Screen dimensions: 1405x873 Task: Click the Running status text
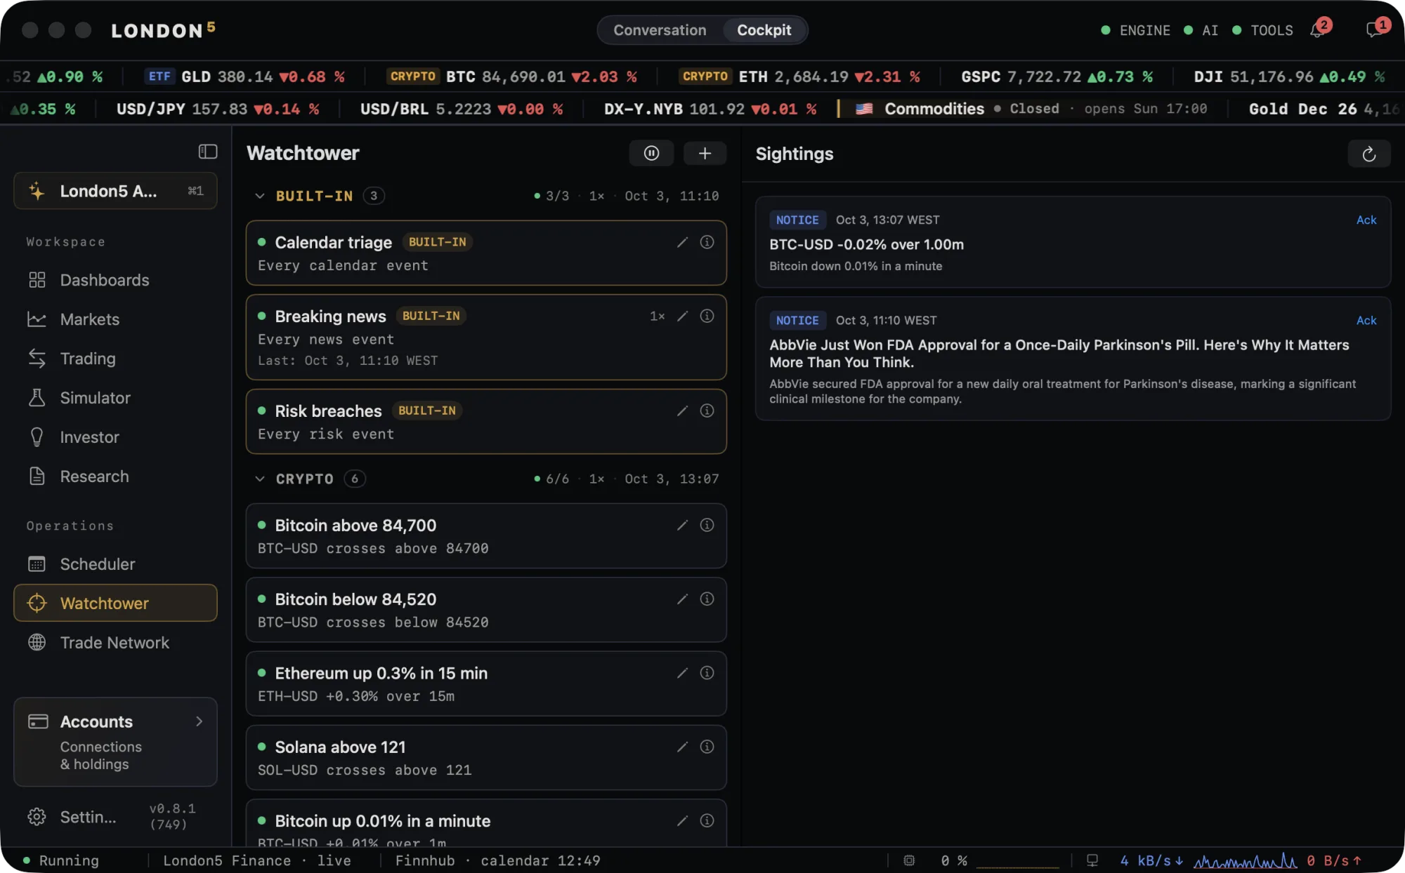click(x=69, y=860)
